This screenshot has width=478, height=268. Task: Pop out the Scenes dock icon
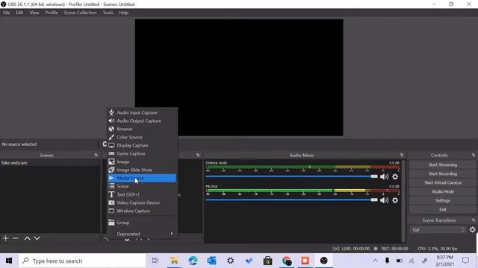96,155
